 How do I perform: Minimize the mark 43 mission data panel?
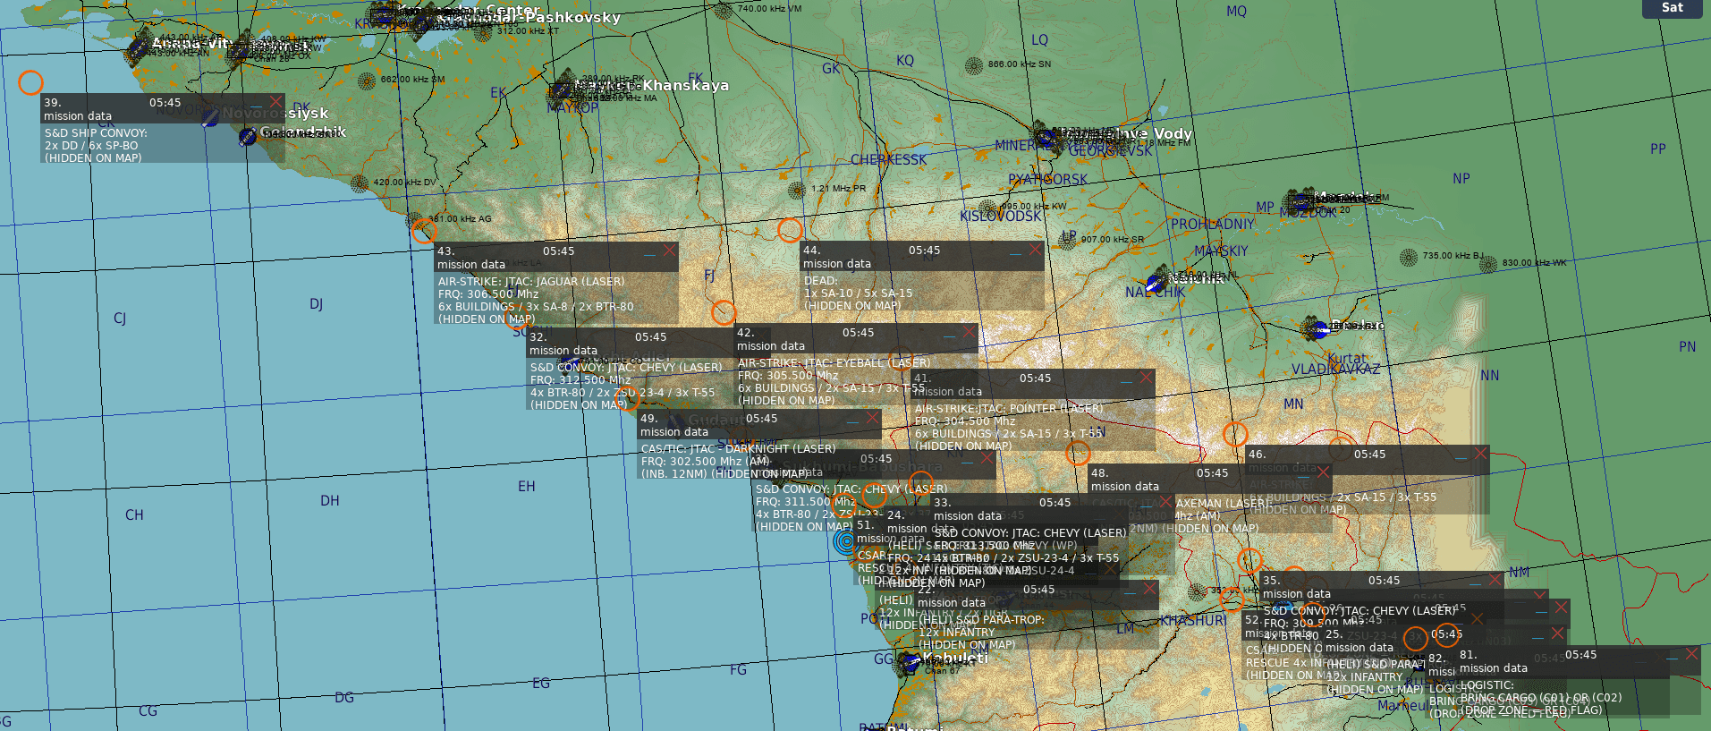pyautogui.click(x=649, y=253)
